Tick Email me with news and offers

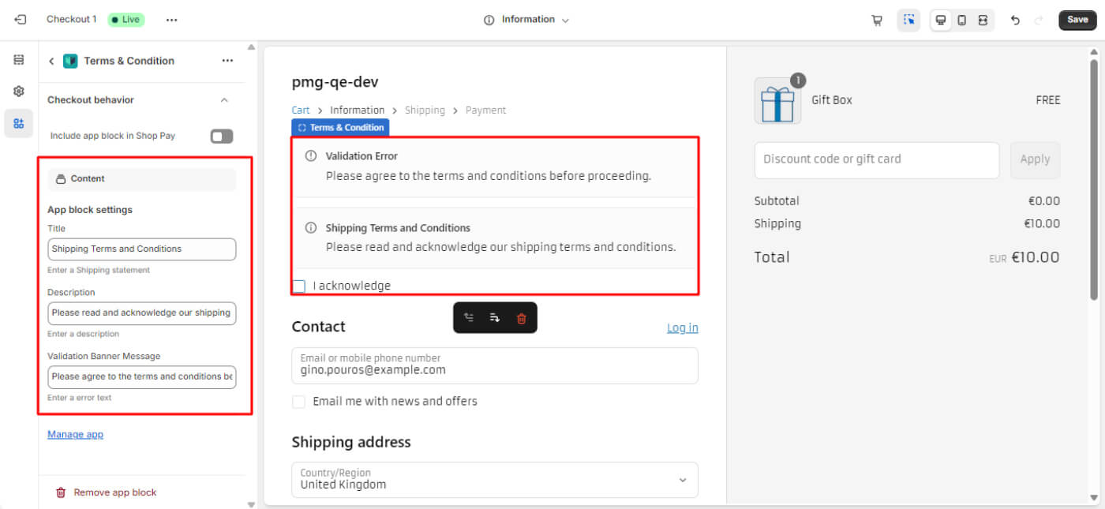(299, 402)
